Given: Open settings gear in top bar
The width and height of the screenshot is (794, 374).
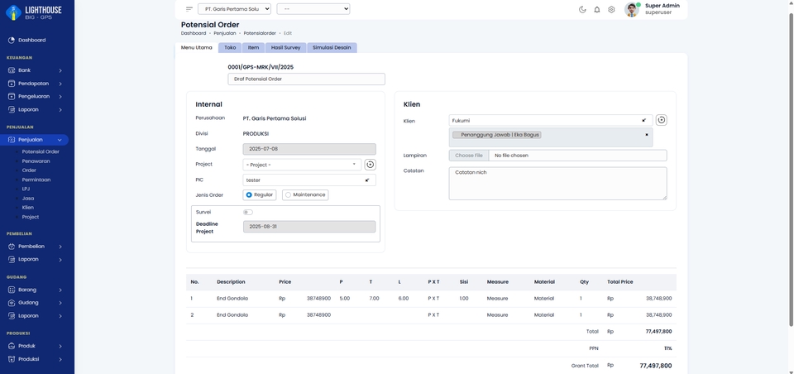Looking at the screenshot, I should [611, 10].
